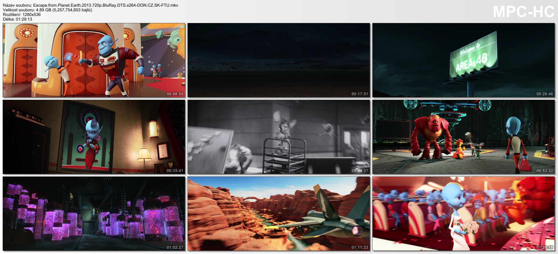Open the thumbnail at timestamp 00:08:55
This screenshot has width=558, height=254.
(94, 60)
